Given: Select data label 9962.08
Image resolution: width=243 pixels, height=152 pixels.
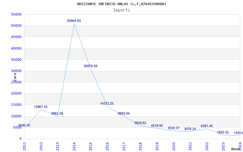Looking at the screenshot, I should (57, 113).
